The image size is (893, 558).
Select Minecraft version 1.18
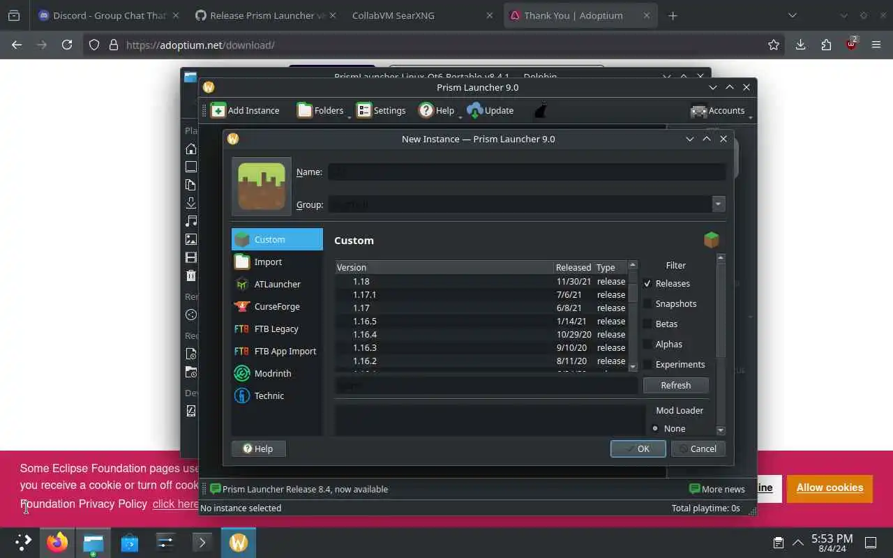click(x=481, y=281)
